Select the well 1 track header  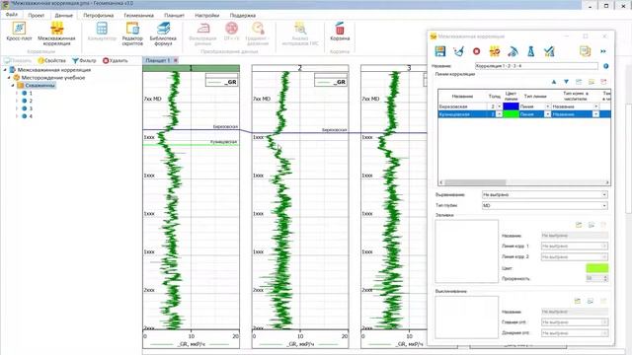[x=191, y=68]
